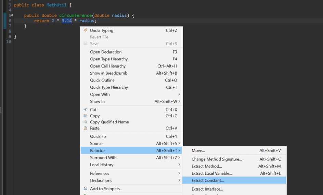Image resolution: width=323 pixels, height=195 pixels.
Task: Click the method marker beside line 5
Action: pos(12,15)
